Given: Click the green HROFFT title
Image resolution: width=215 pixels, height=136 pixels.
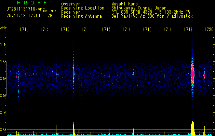Looking at the screenshot, I should [x=35, y=3].
